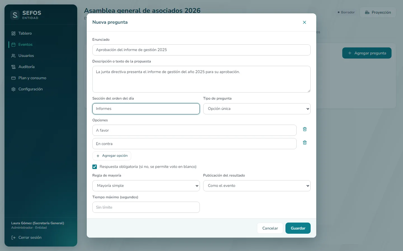The image size is (403, 251).
Task: Click the Tiempo máximo (segundos) field
Action: (146, 207)
